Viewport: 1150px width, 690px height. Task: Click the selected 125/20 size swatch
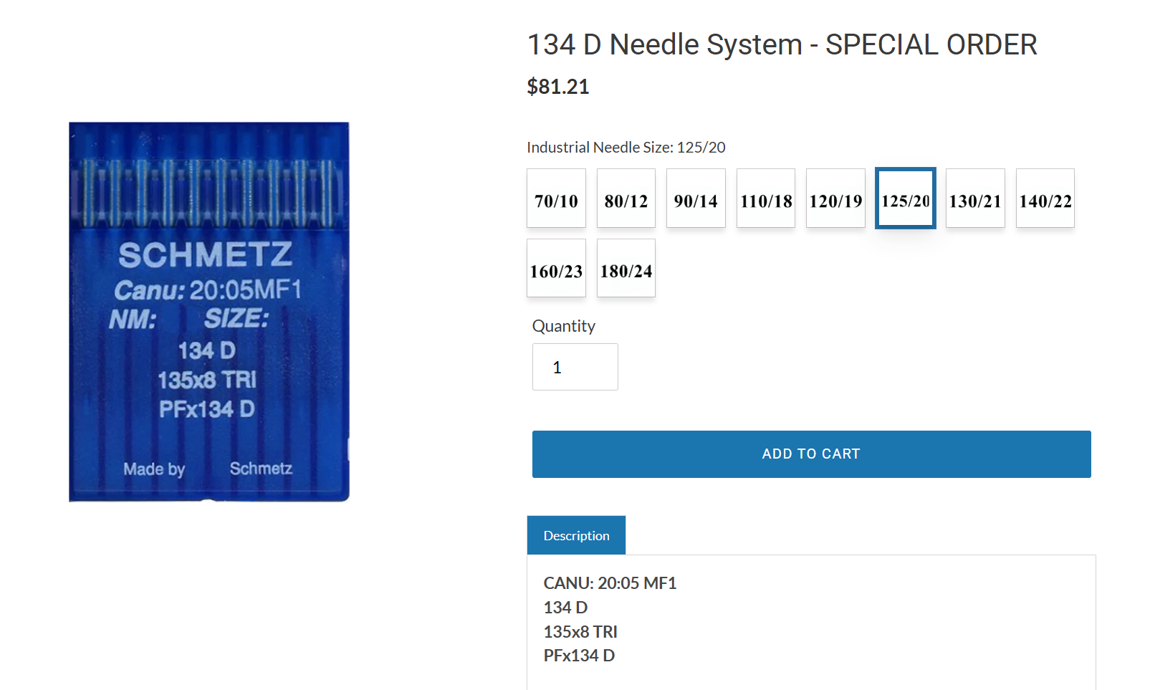pyautogui.click(x=905, y=198)
